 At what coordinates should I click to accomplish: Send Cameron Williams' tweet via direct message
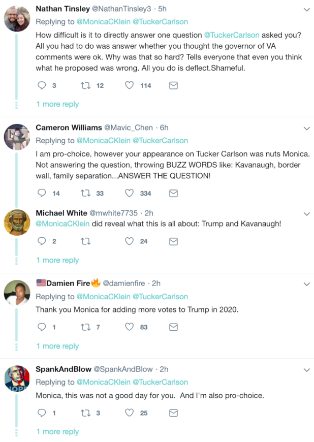pyautogui.click(x=173, y=194)
